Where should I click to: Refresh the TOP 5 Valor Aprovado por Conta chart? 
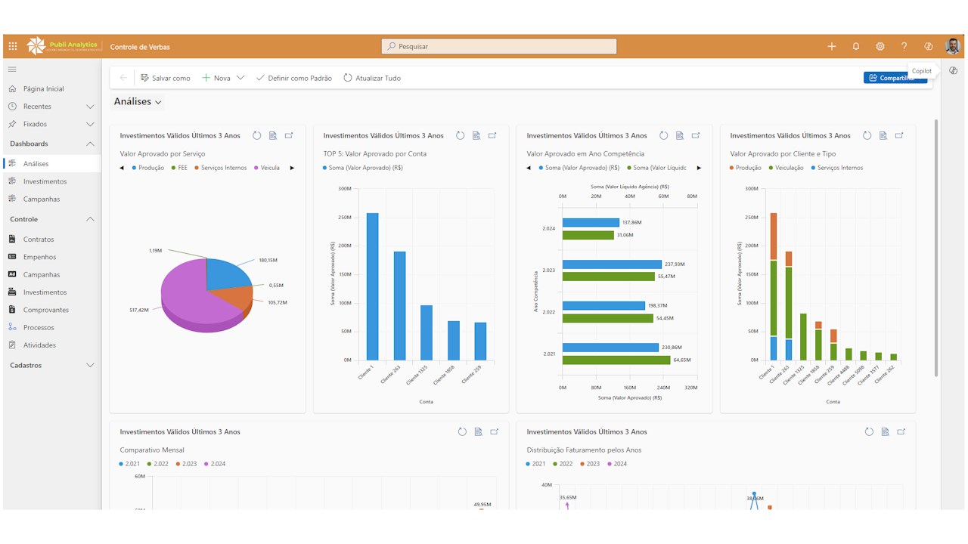click(460, 136)
